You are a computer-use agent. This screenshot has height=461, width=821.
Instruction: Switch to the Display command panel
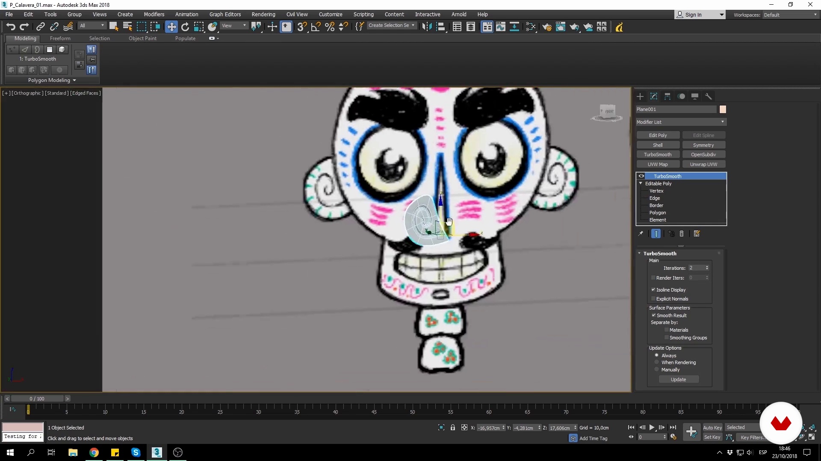click(695, 96)
